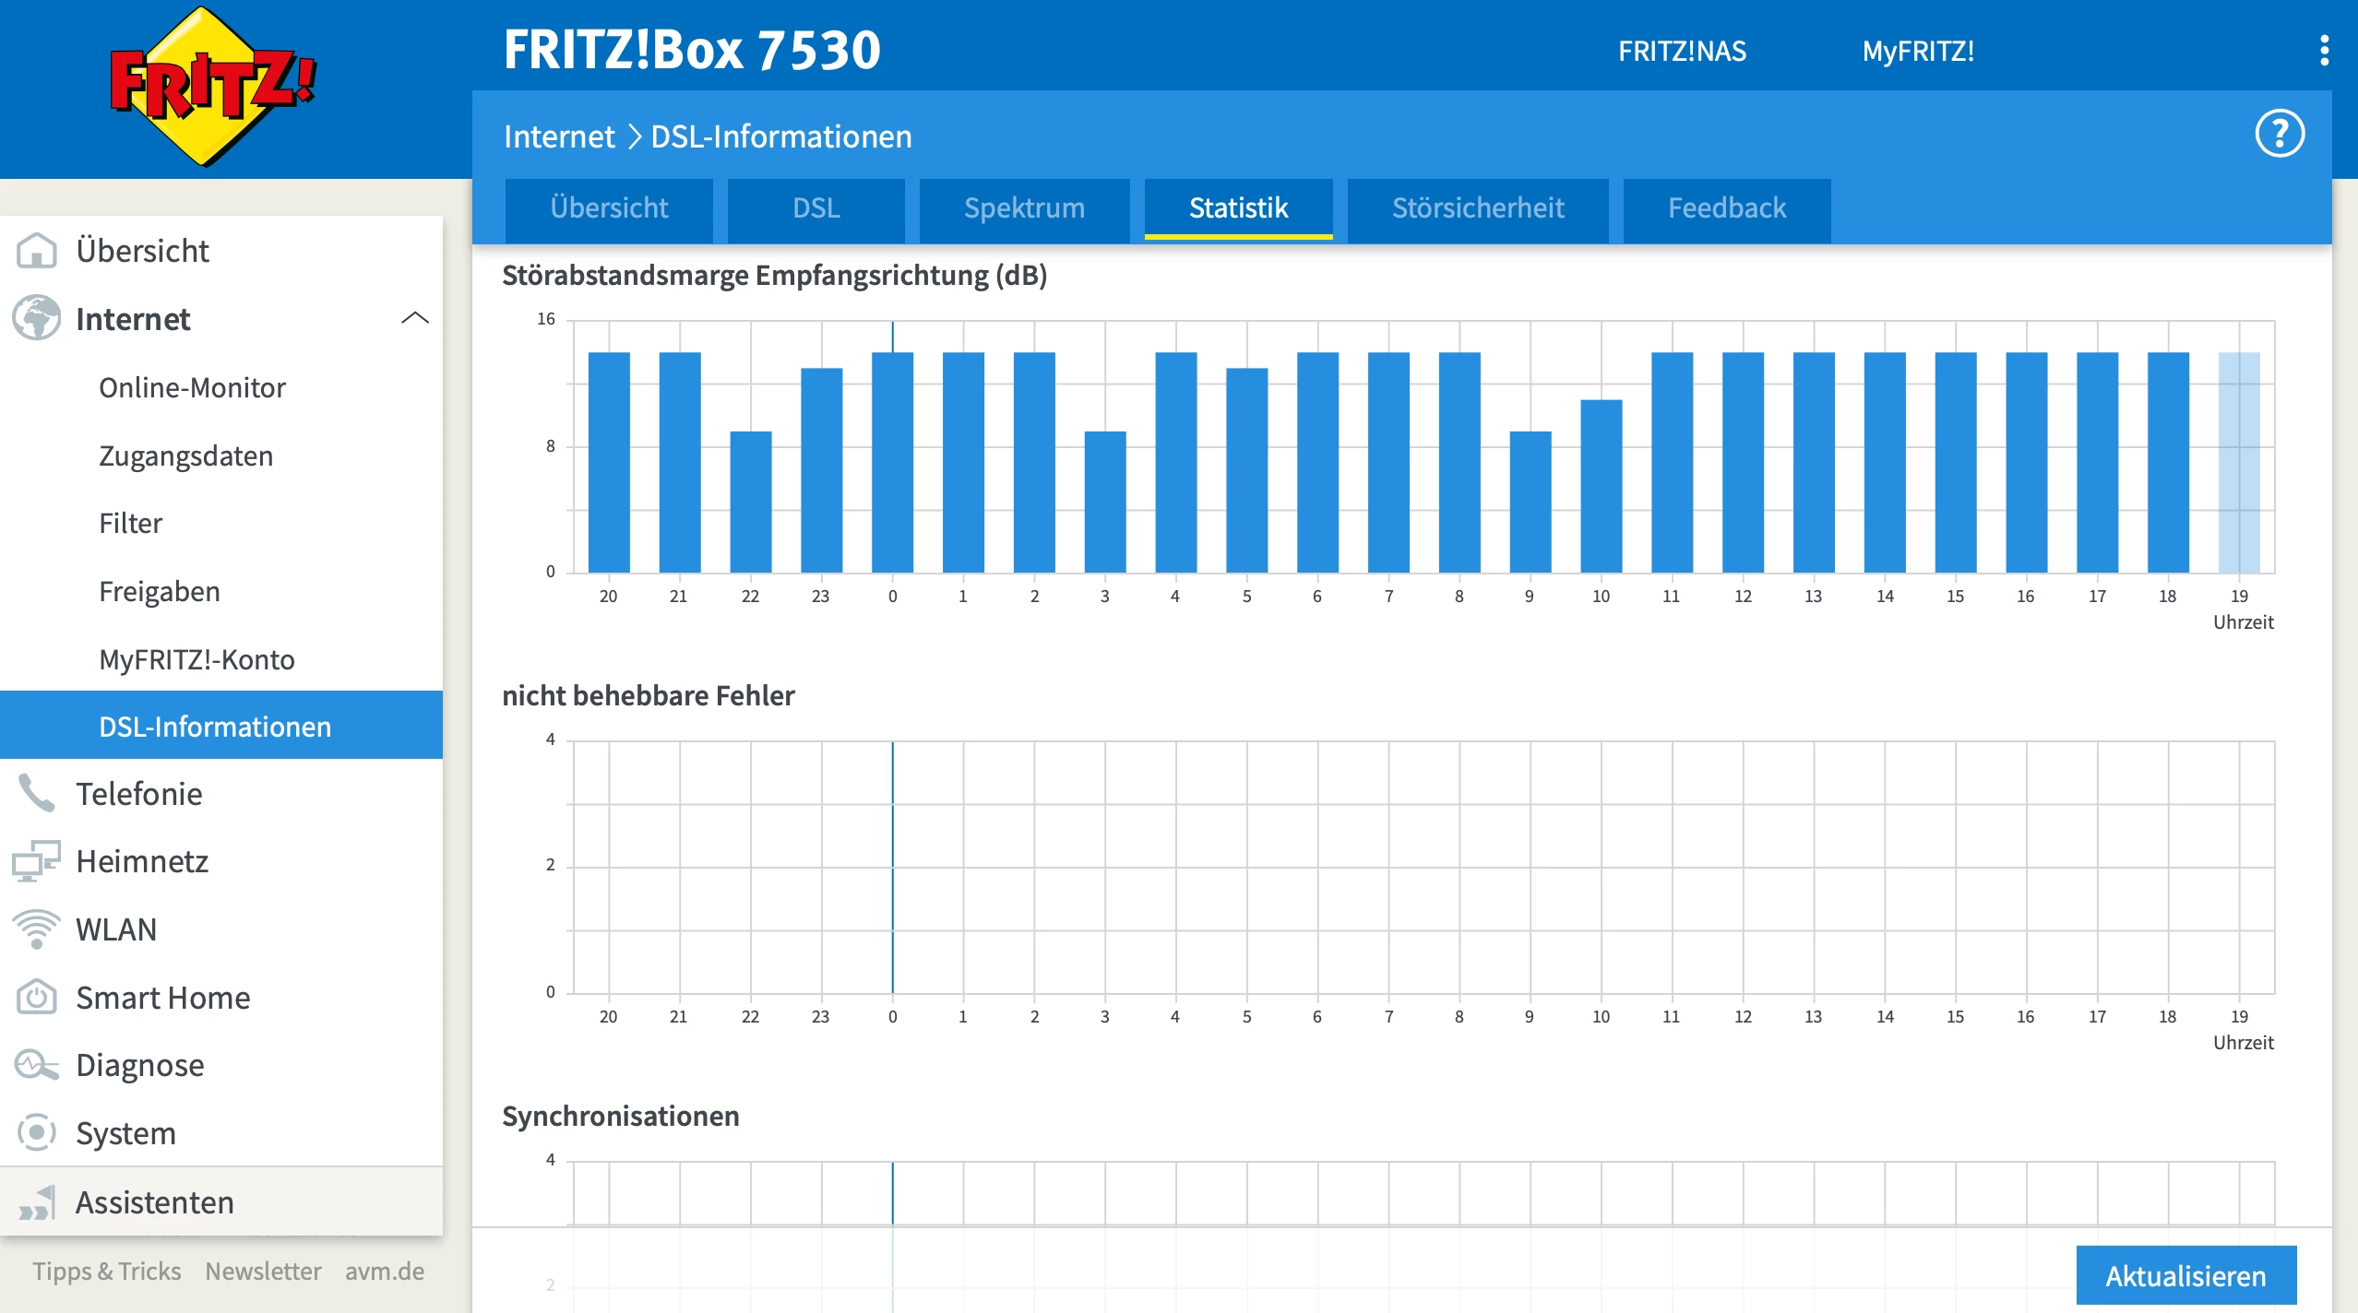Open the help question mark icon
This screenshot has width=2358, height=1313.
pyautogui.click(x=2279, y=135)
